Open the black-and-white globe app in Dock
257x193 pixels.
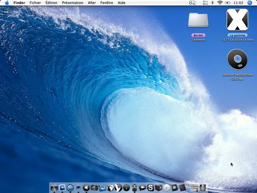[x=110, y=187]
